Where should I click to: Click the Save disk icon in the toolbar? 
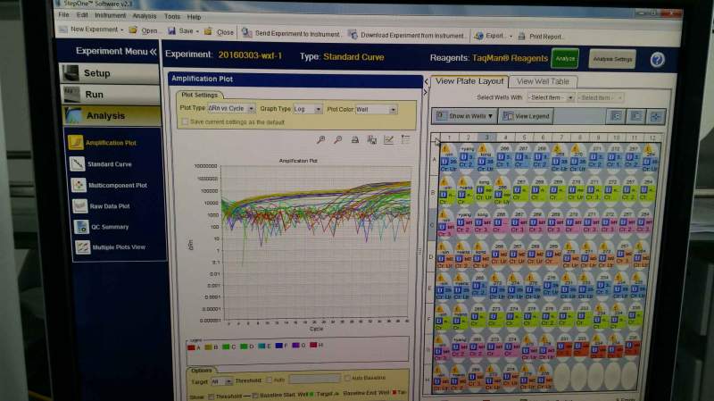[171, 30]
